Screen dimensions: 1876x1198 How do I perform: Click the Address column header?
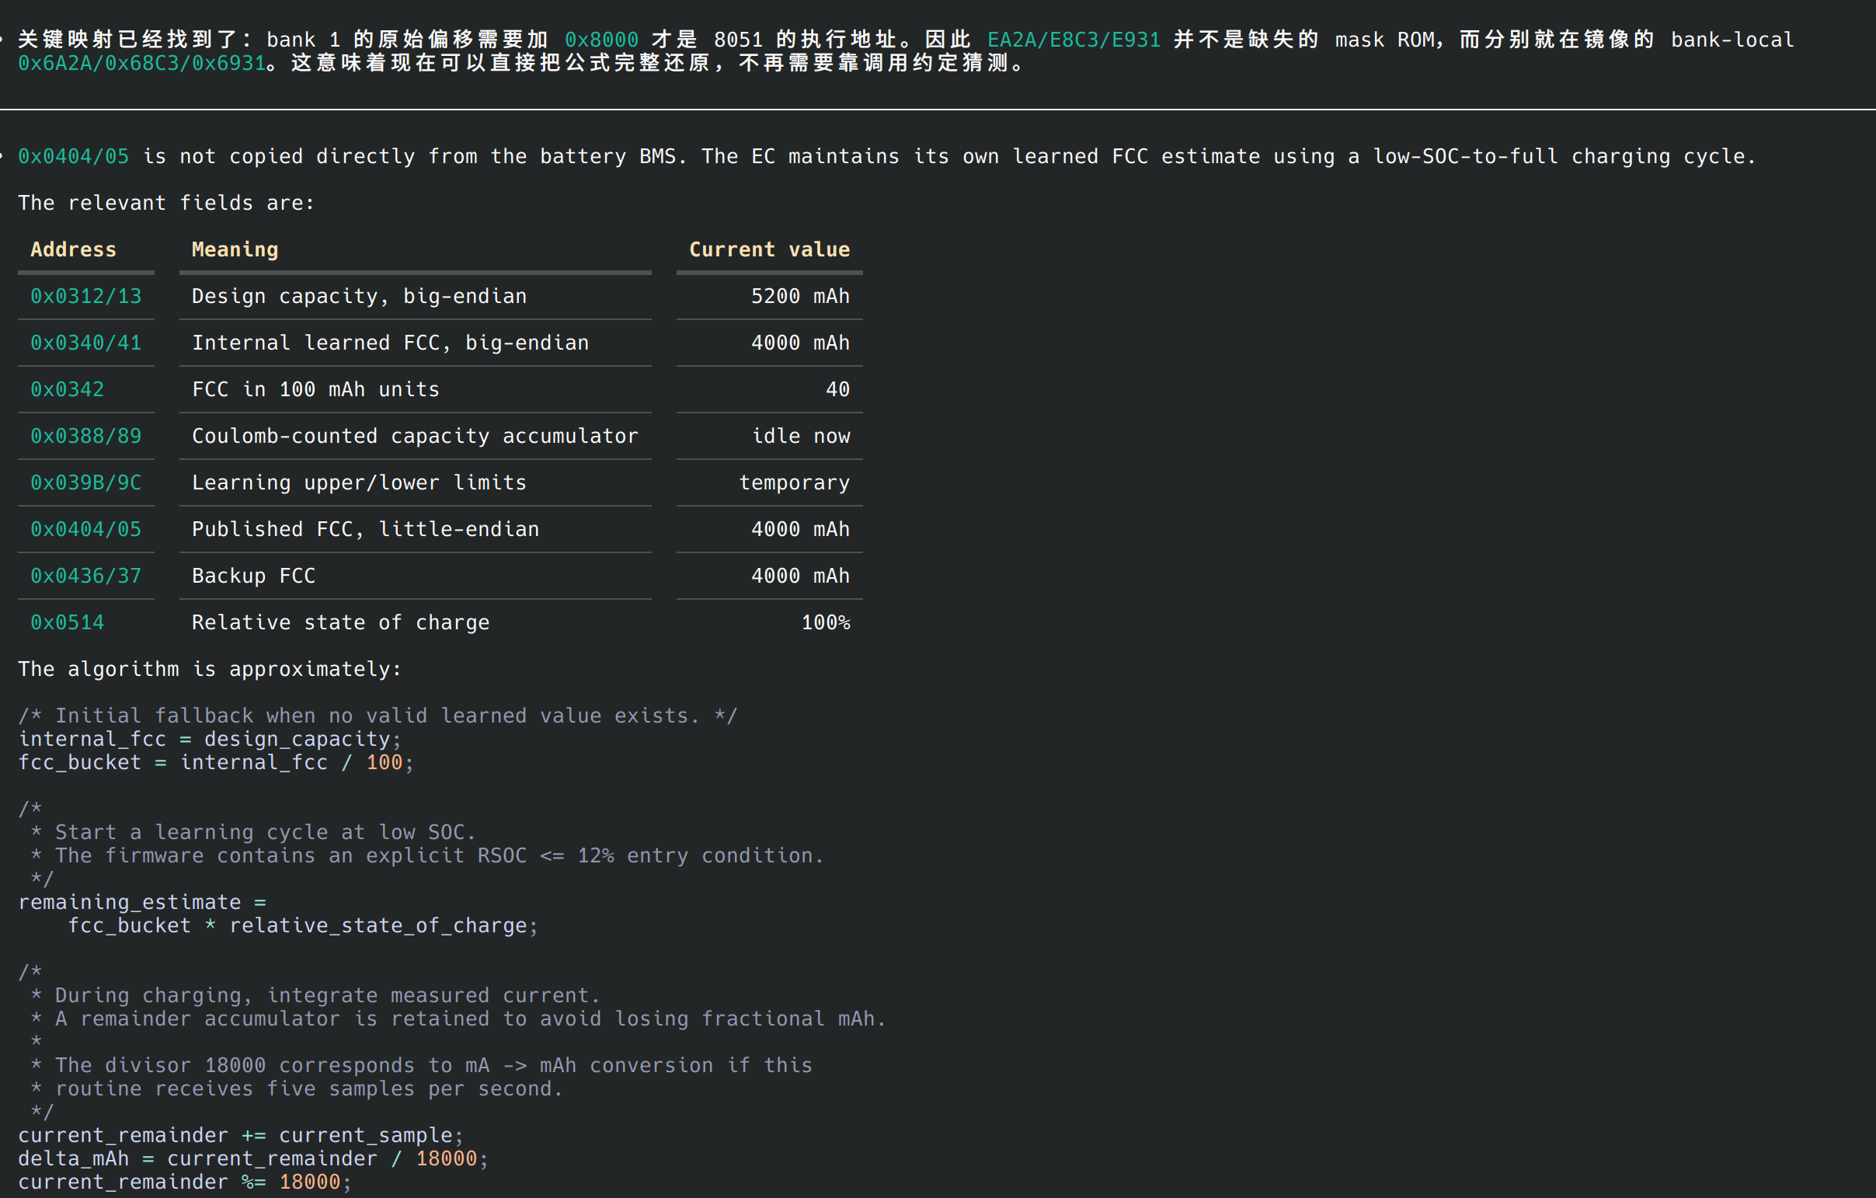(x=73, y=250)
